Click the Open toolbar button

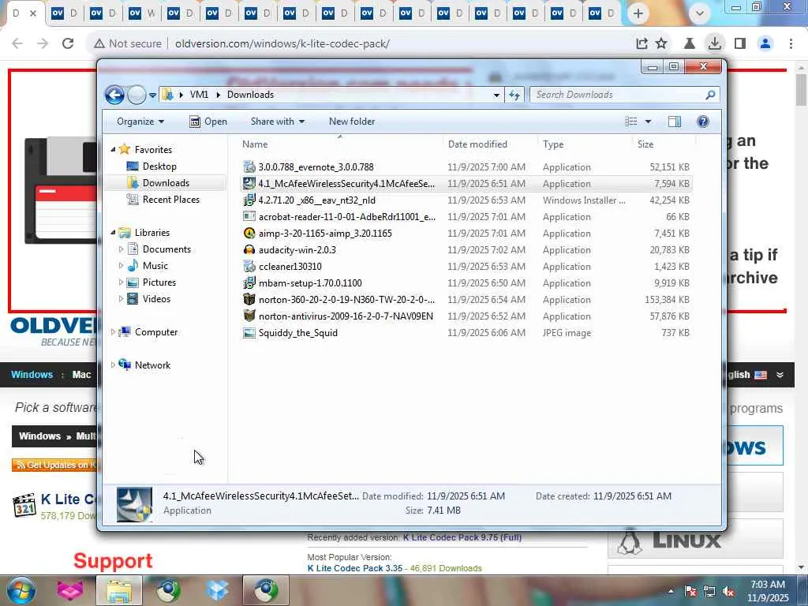(x=208, y=122)
